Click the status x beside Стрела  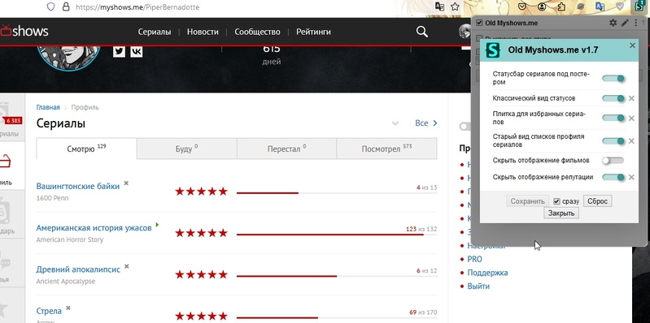pos(68,308)
